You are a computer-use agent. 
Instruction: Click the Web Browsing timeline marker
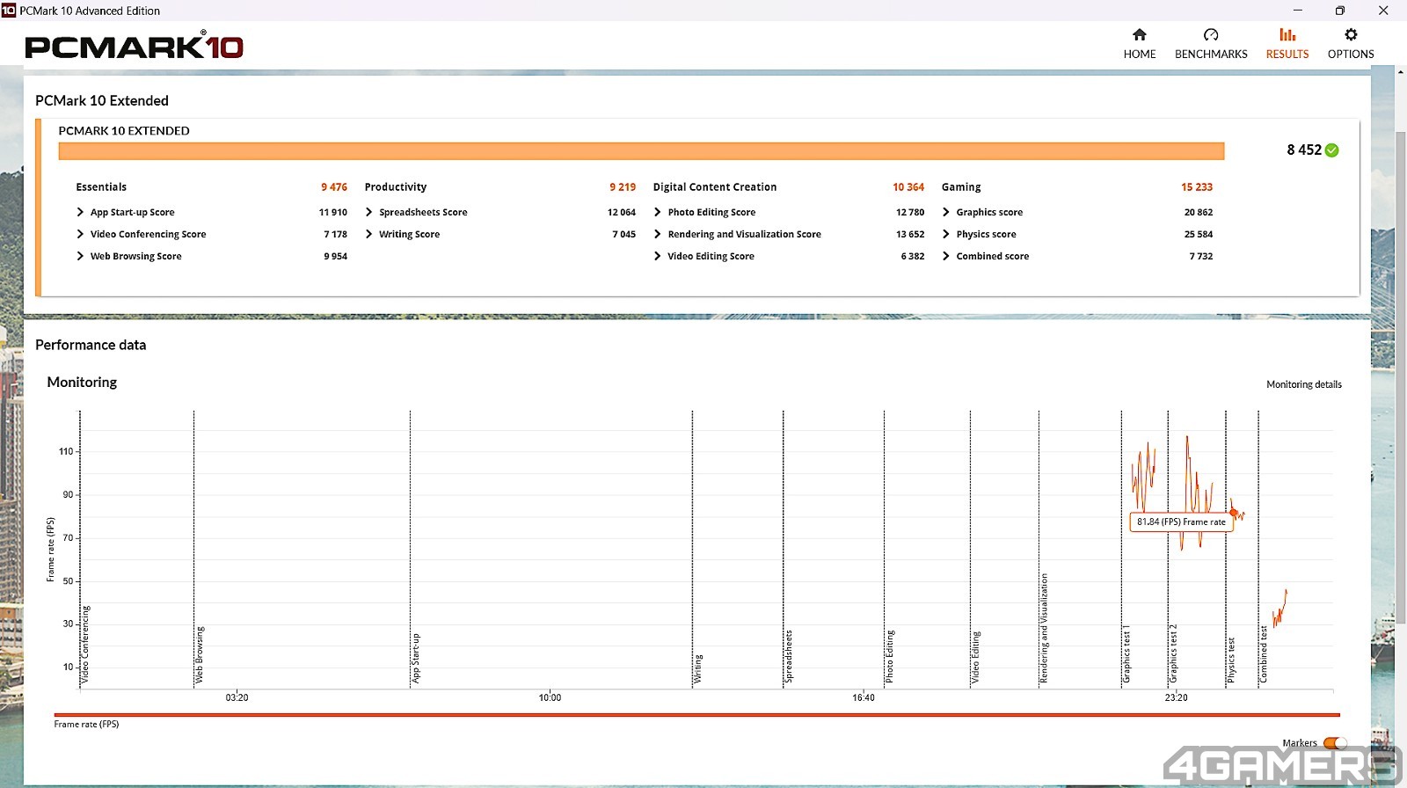200,655
